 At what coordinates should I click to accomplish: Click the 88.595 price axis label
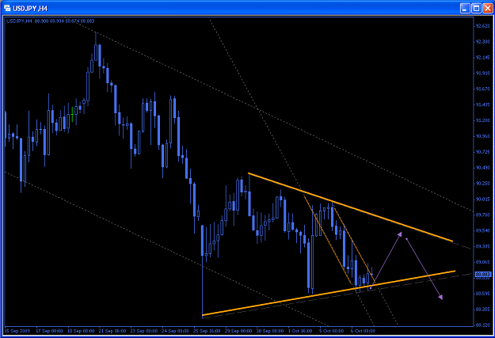pos(483,294)
